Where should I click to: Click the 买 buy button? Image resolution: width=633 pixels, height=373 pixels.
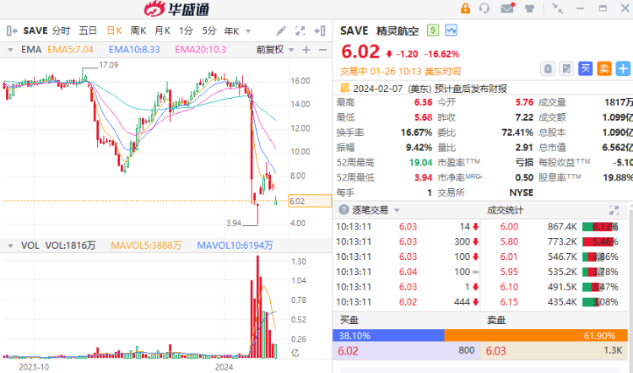585,68
